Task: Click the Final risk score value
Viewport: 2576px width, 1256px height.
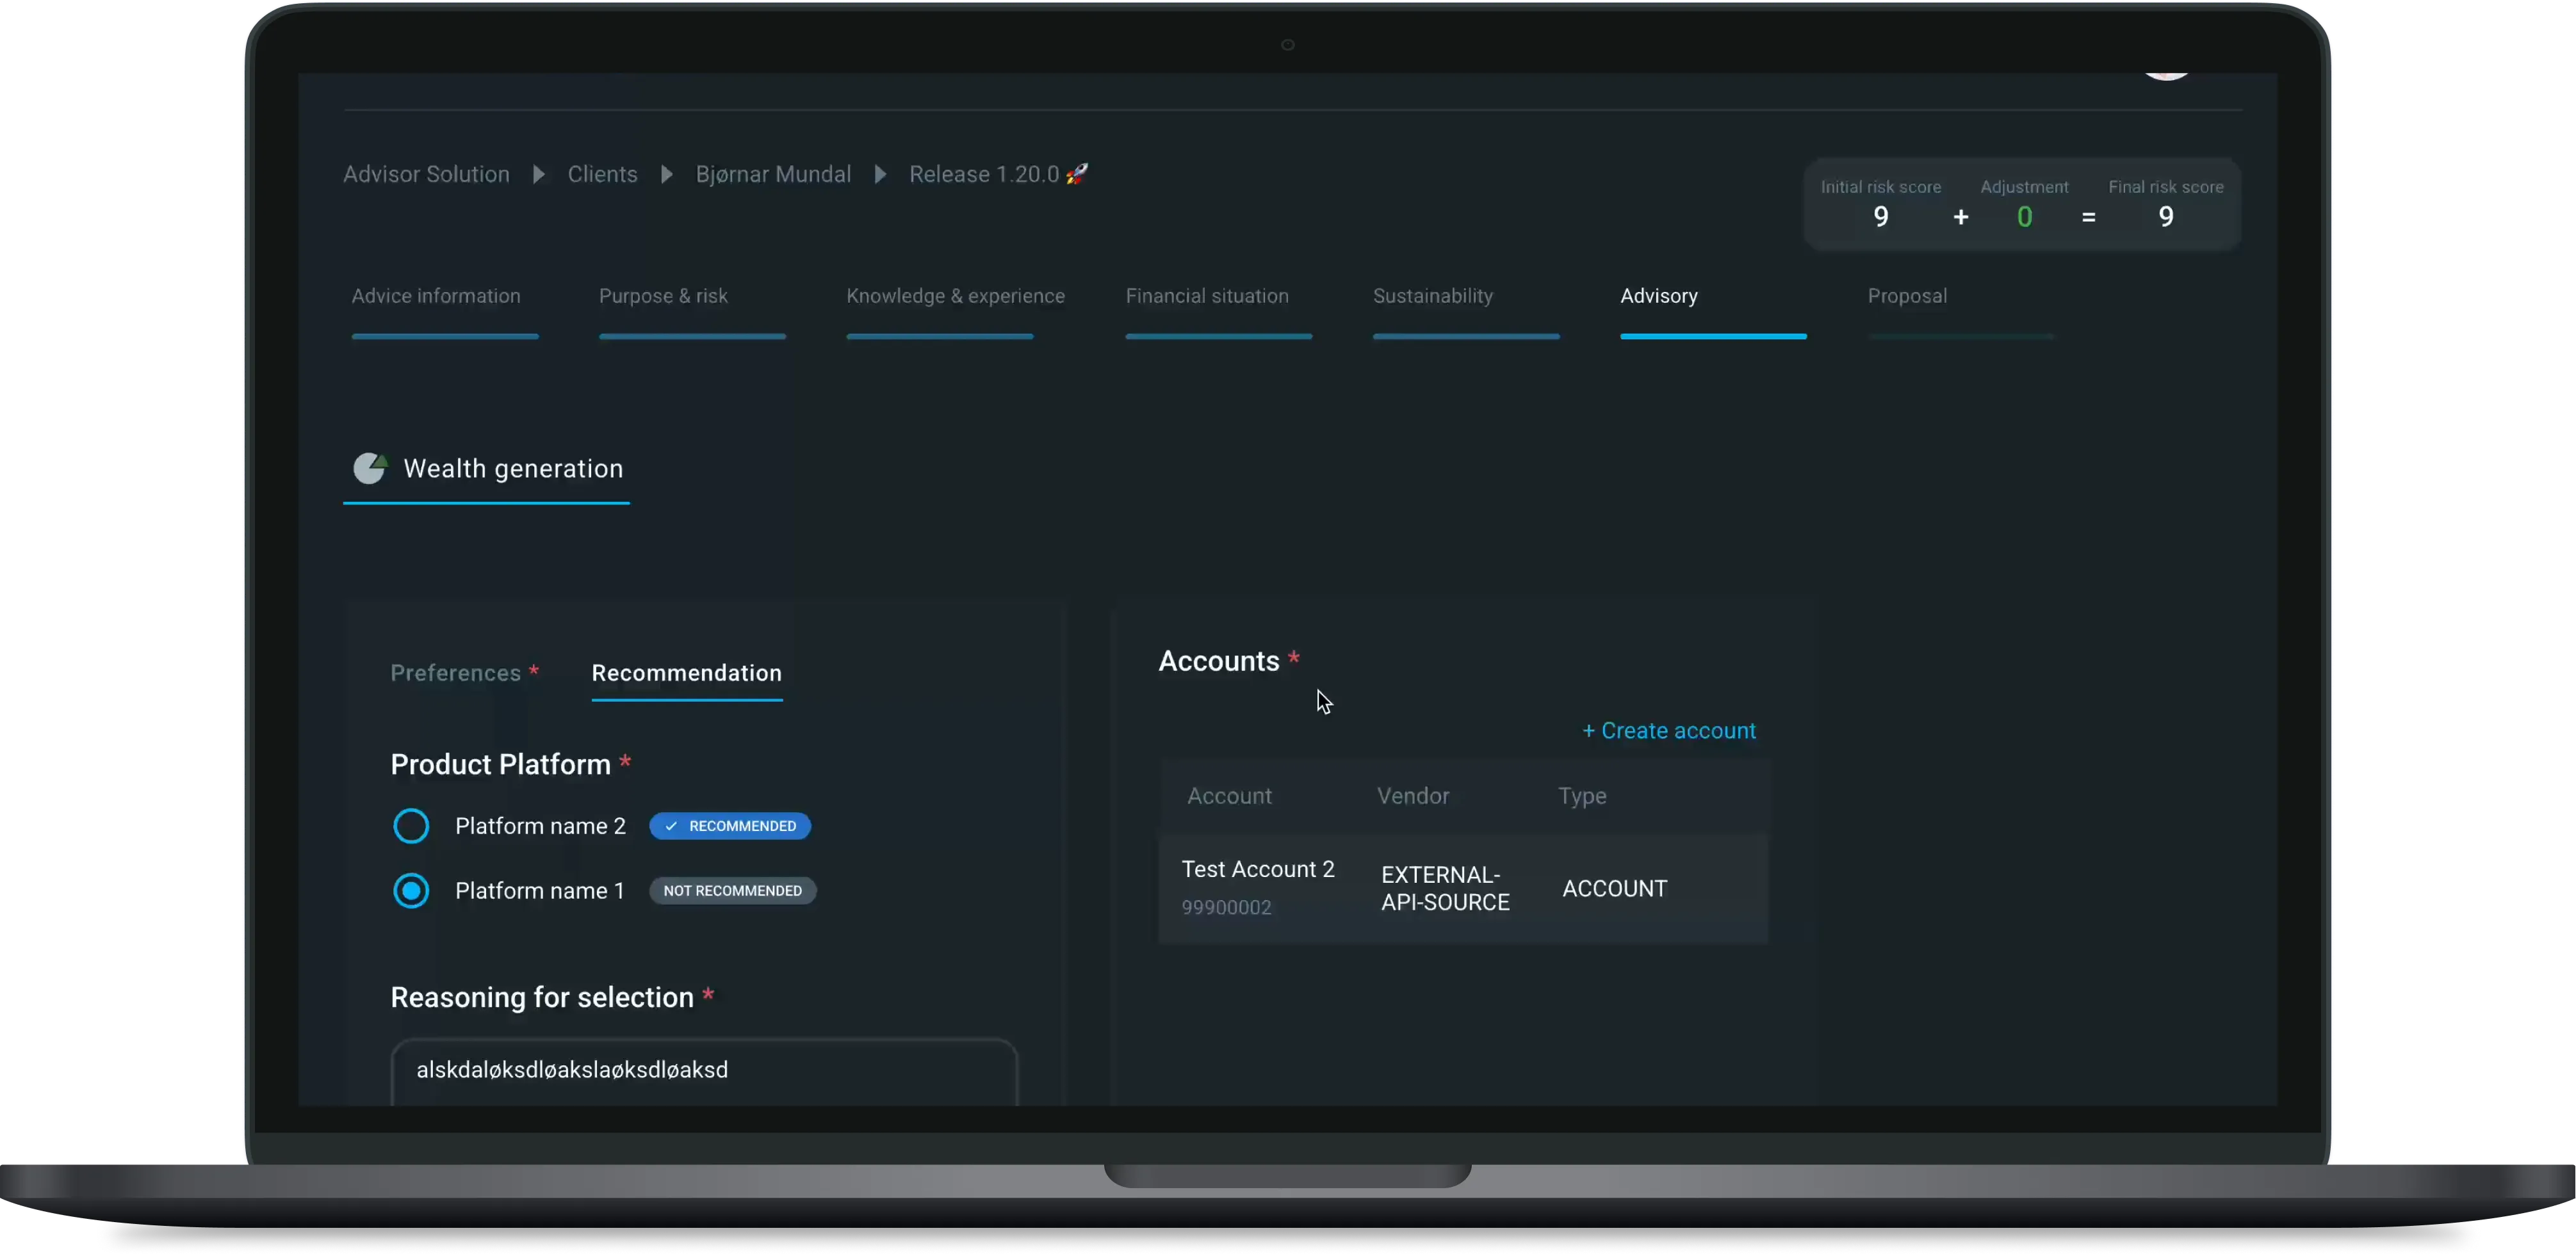Action: [x=2165, y=217]
